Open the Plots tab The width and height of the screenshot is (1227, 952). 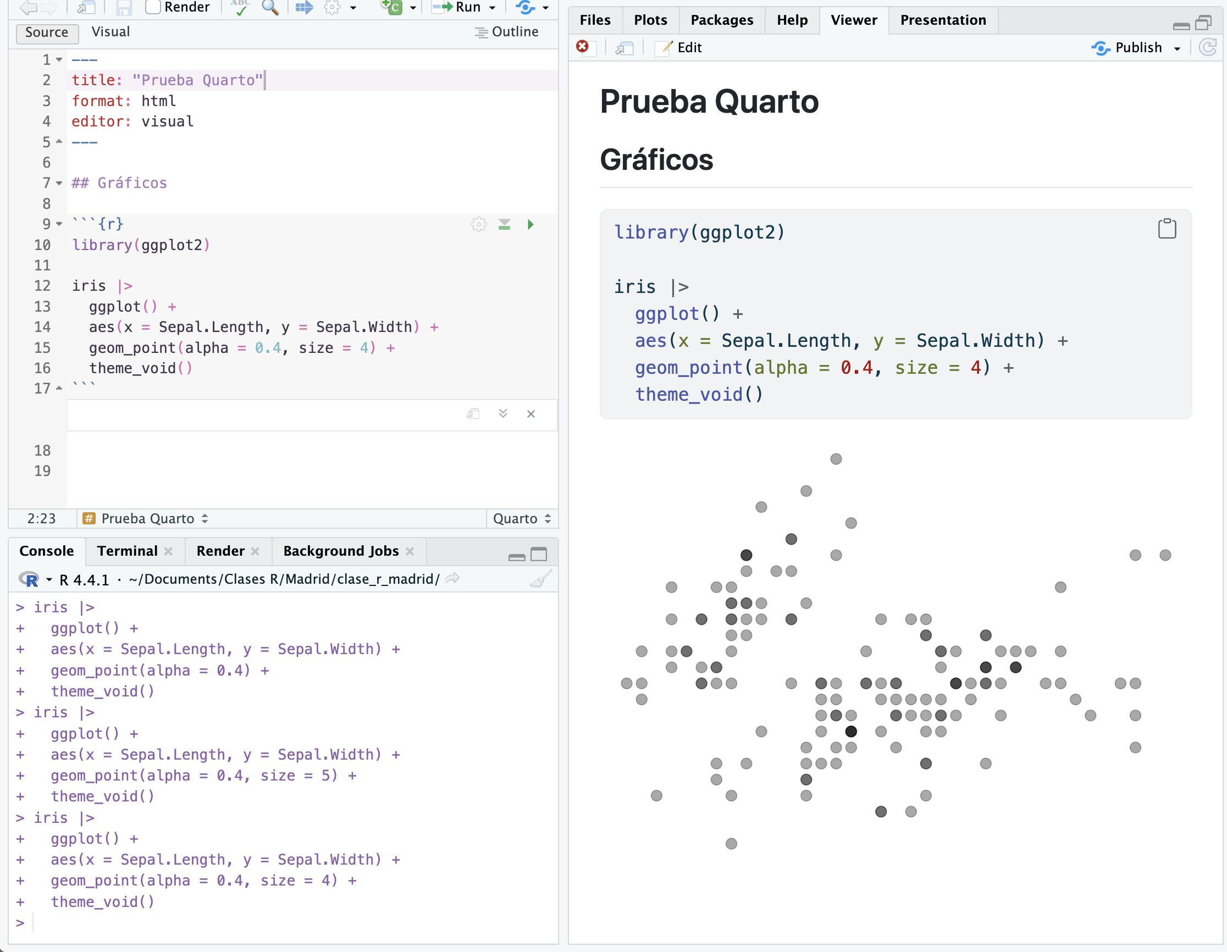tap(650, 20)
